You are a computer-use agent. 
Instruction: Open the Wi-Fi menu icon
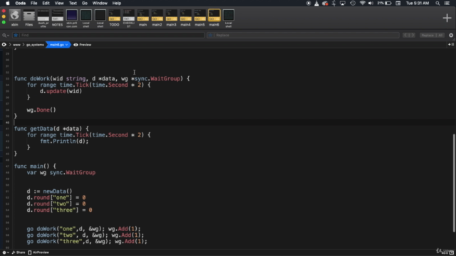click(x=363, y=3)
